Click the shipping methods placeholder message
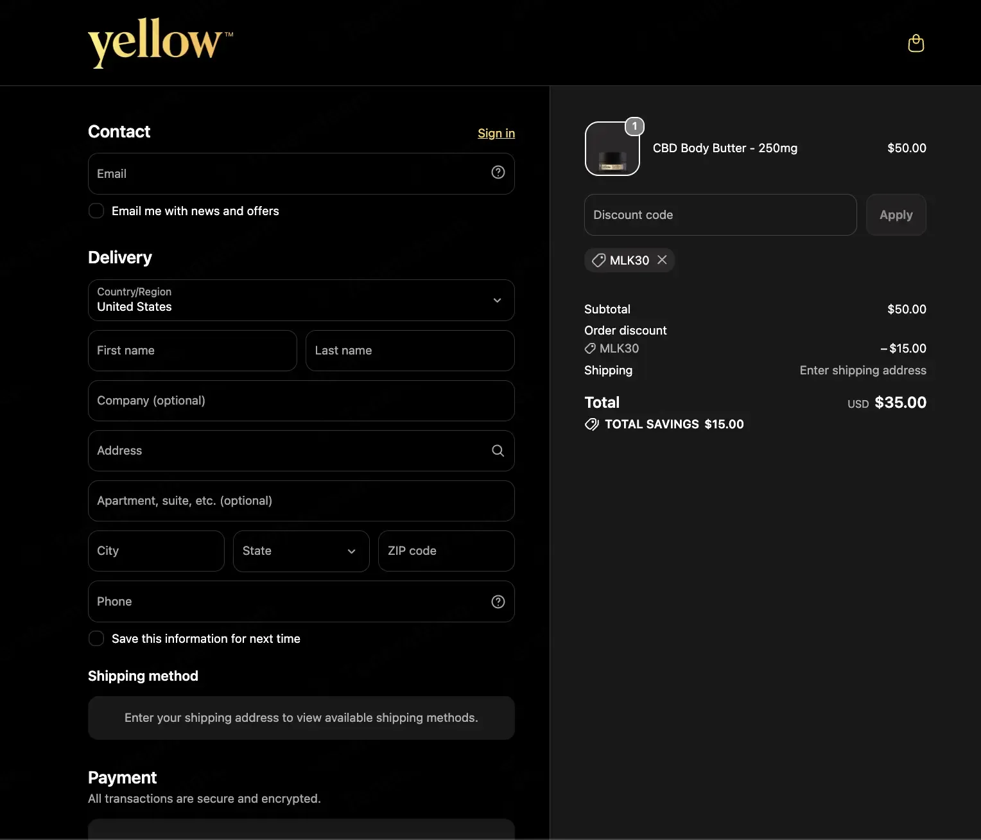This screenshot has width=981, height=840. click(x=301, y=718)
